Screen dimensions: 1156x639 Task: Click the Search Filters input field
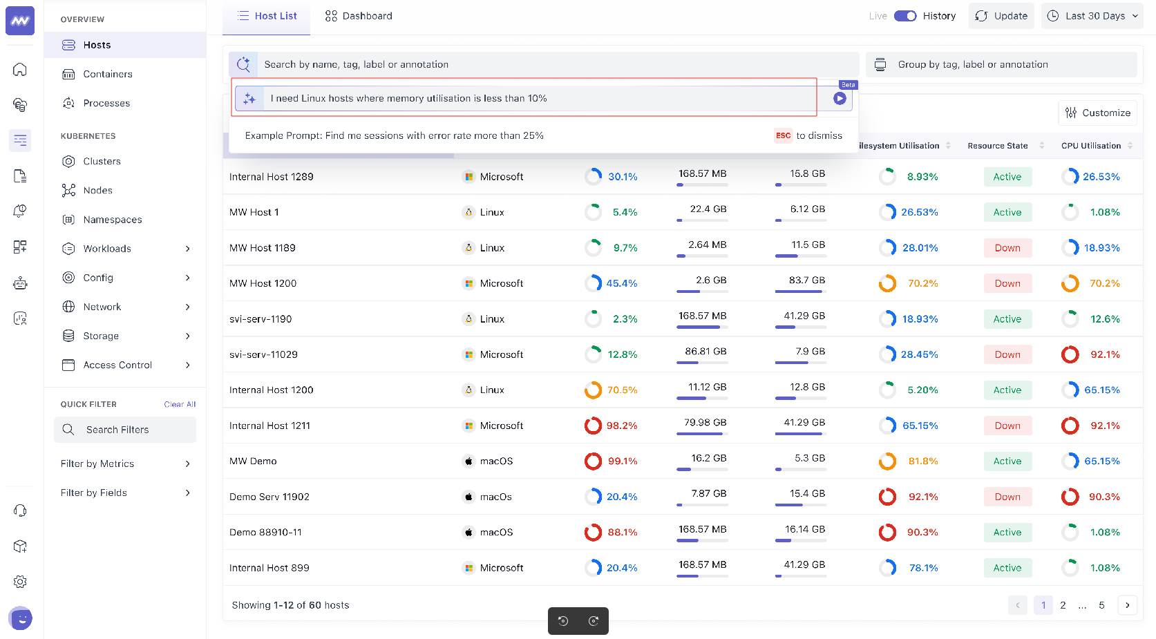coord(125,430)
